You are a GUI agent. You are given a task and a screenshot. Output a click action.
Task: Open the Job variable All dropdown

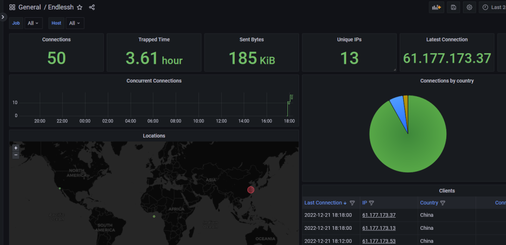tap(33, 23)
